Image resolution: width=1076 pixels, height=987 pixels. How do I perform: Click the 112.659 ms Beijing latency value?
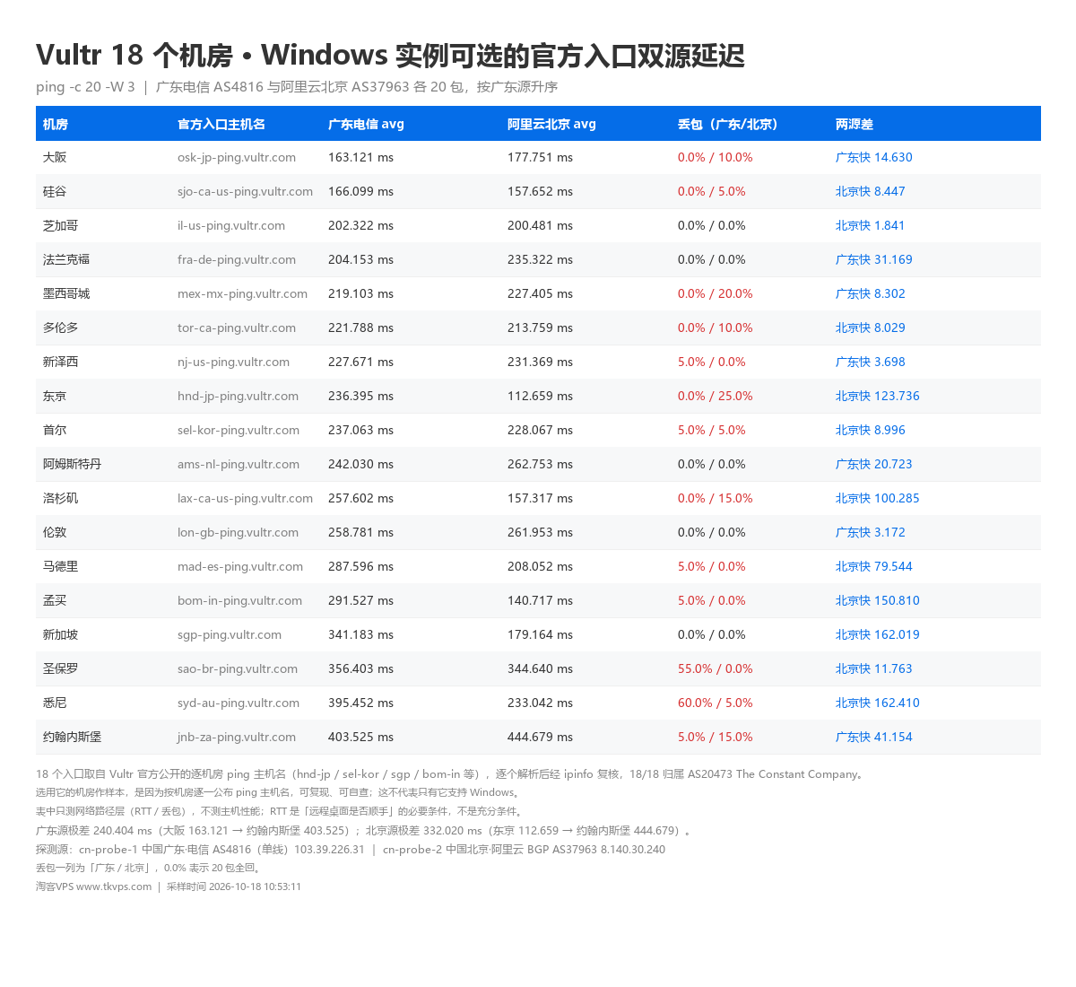click(540, 396)
